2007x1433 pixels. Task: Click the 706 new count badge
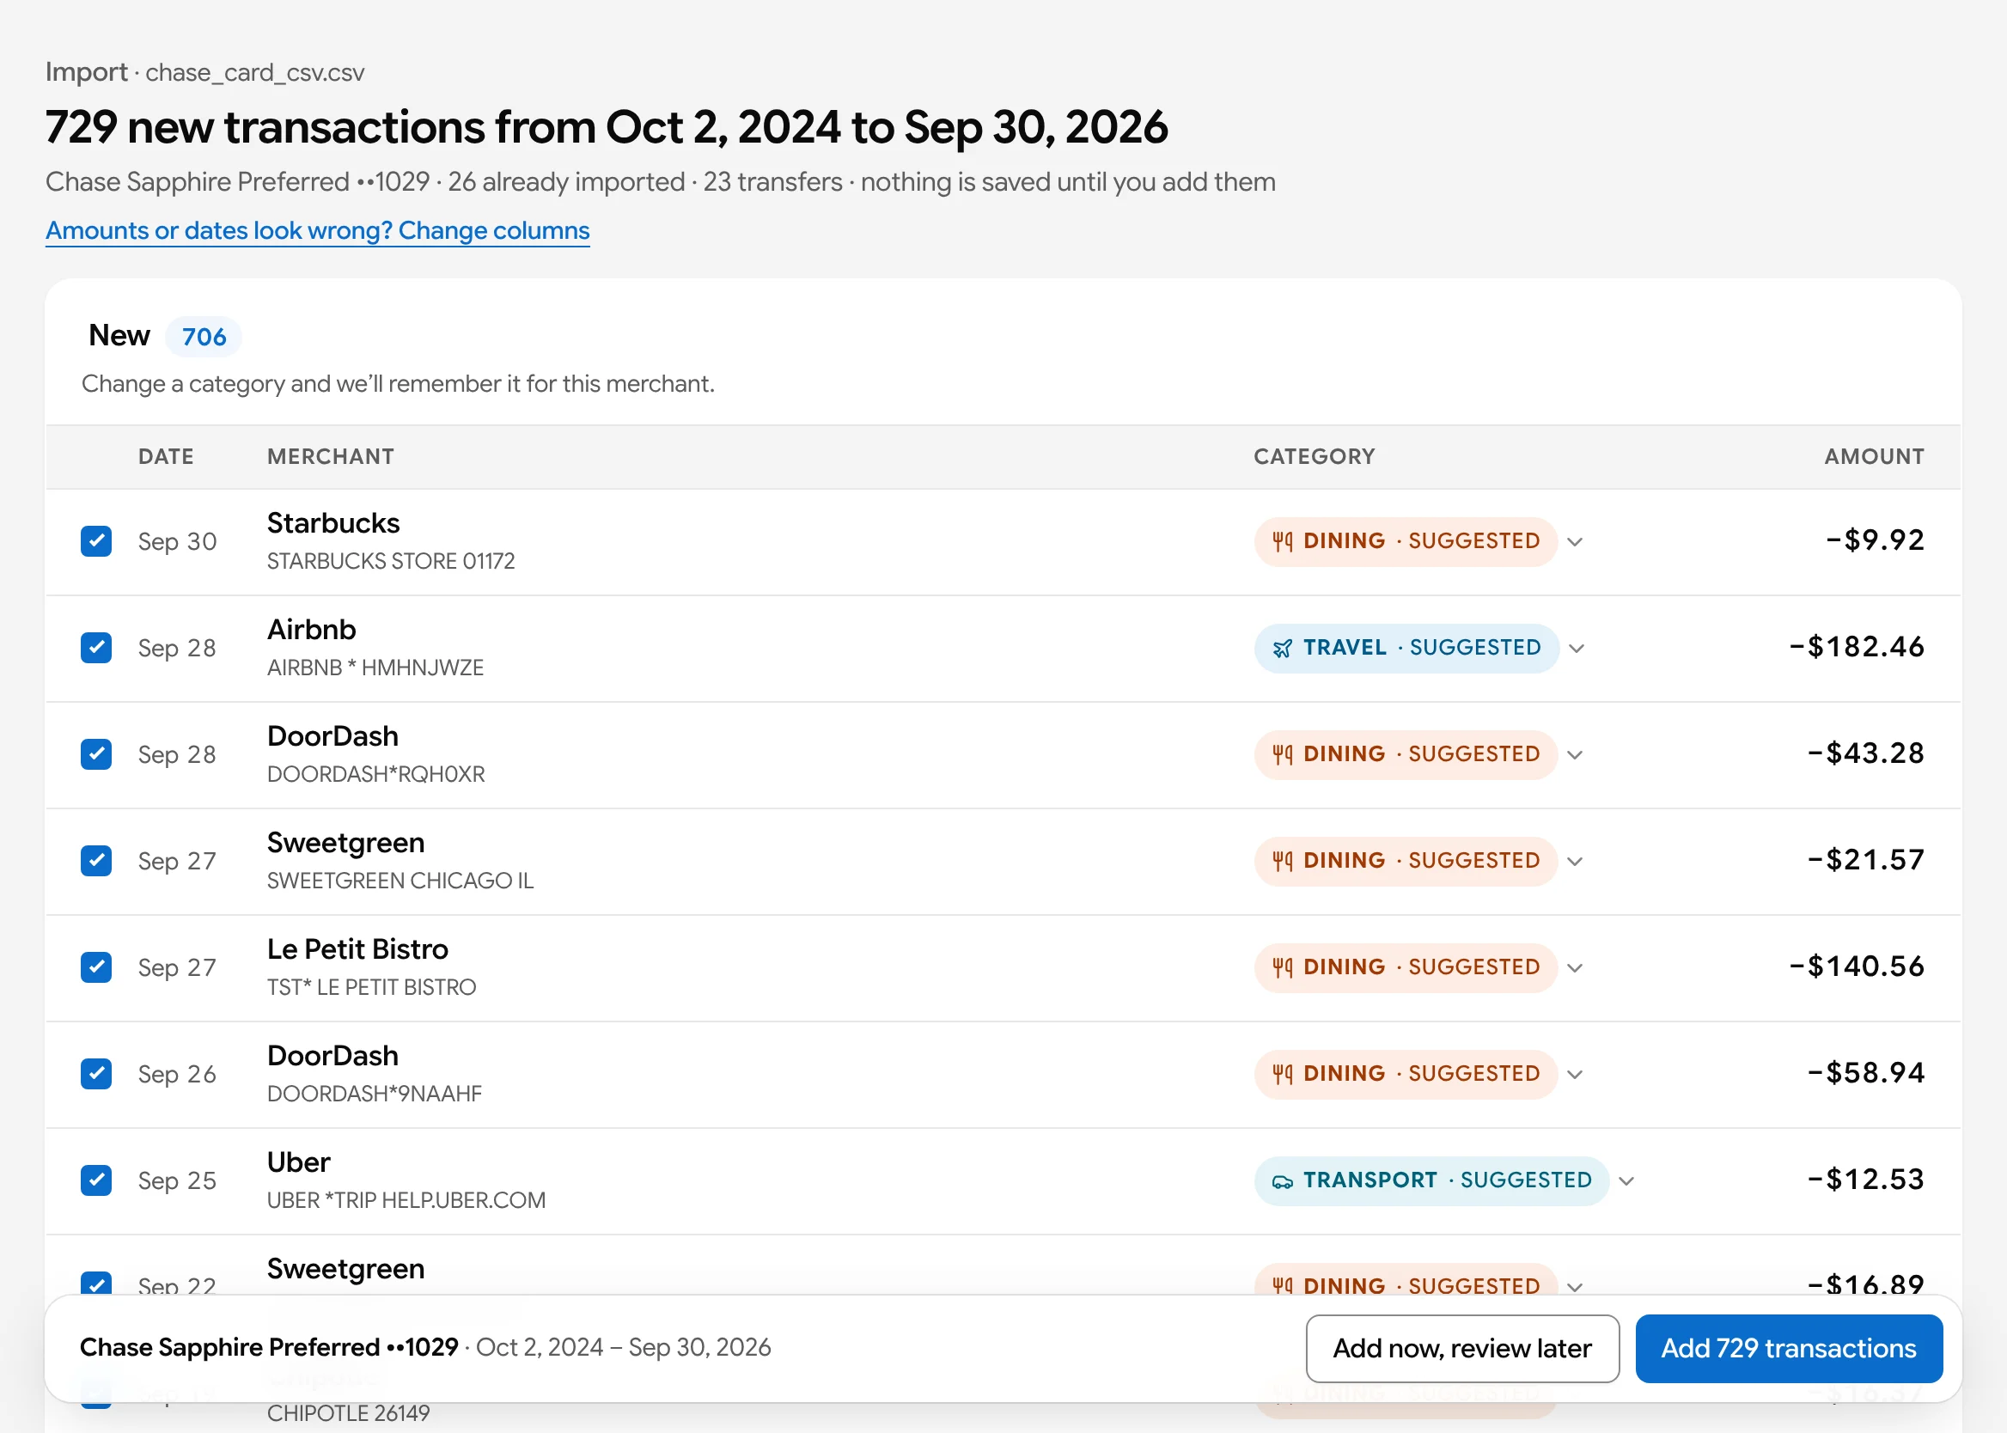204,336
